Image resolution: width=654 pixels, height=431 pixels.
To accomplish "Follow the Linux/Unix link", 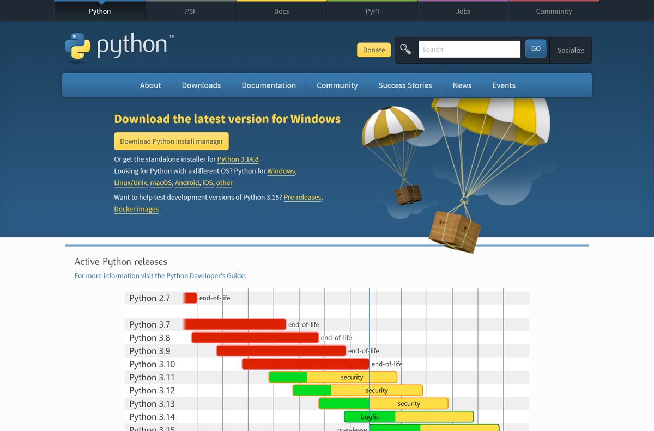I will pos(131,183).
